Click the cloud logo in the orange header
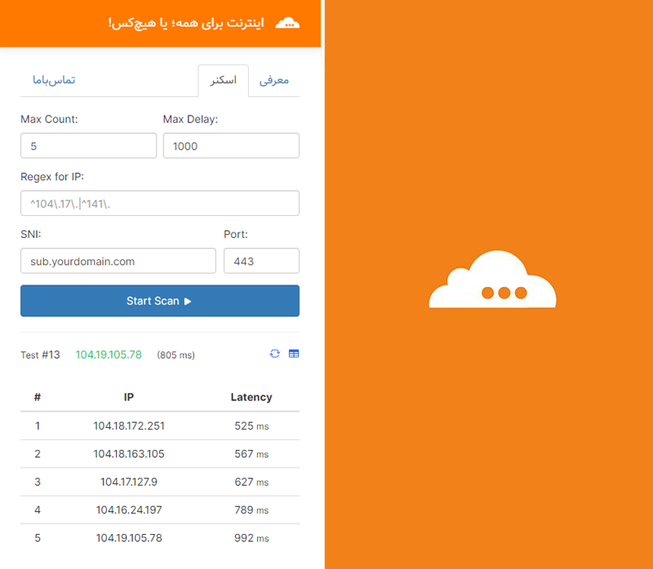Screen dimensions: 653x569 click(287, 23)
